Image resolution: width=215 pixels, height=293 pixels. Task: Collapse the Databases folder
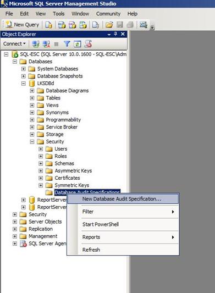(x=15, y=62)
